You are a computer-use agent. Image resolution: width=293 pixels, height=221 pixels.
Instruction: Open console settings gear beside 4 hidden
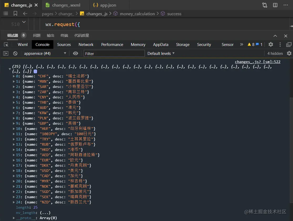pyautogui.click(x=289, y=53)
